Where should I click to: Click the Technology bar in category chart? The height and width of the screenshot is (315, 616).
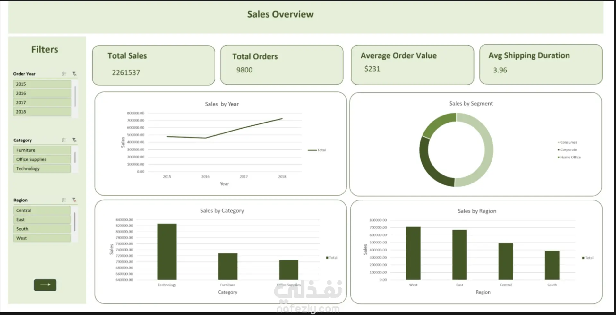[x=167, y=252]
